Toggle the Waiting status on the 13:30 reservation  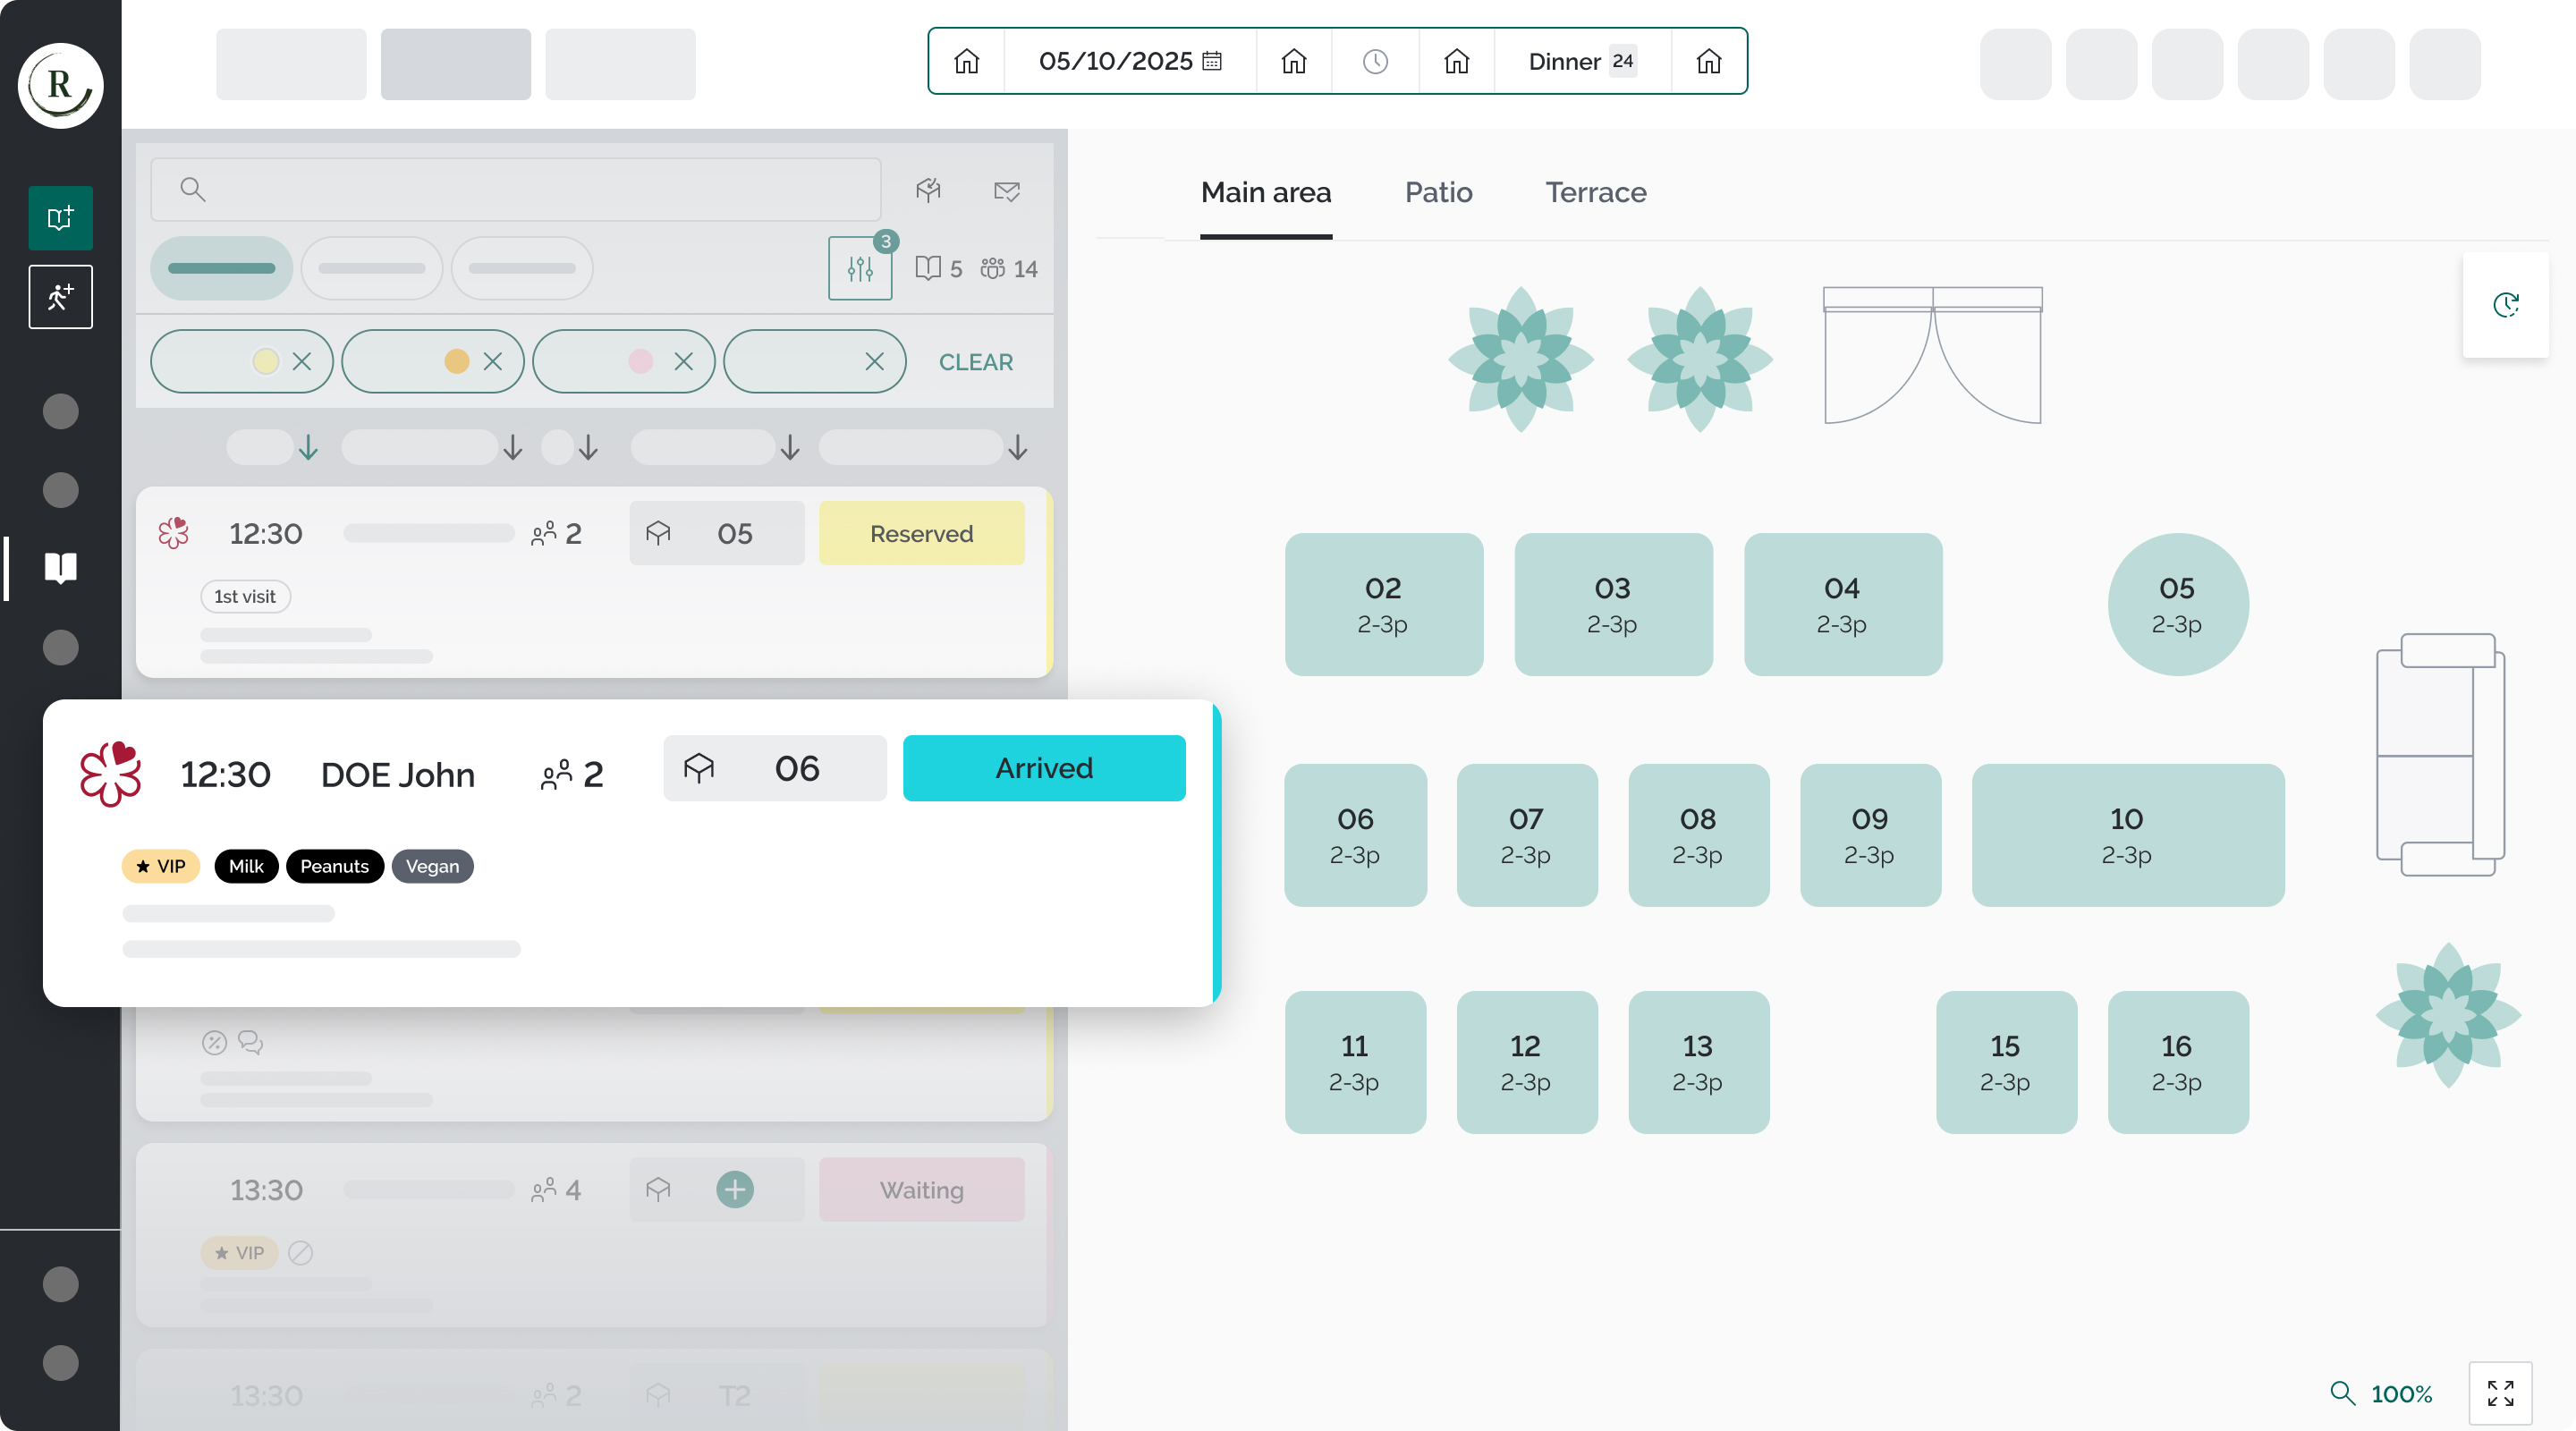[x=921, y=1189]
